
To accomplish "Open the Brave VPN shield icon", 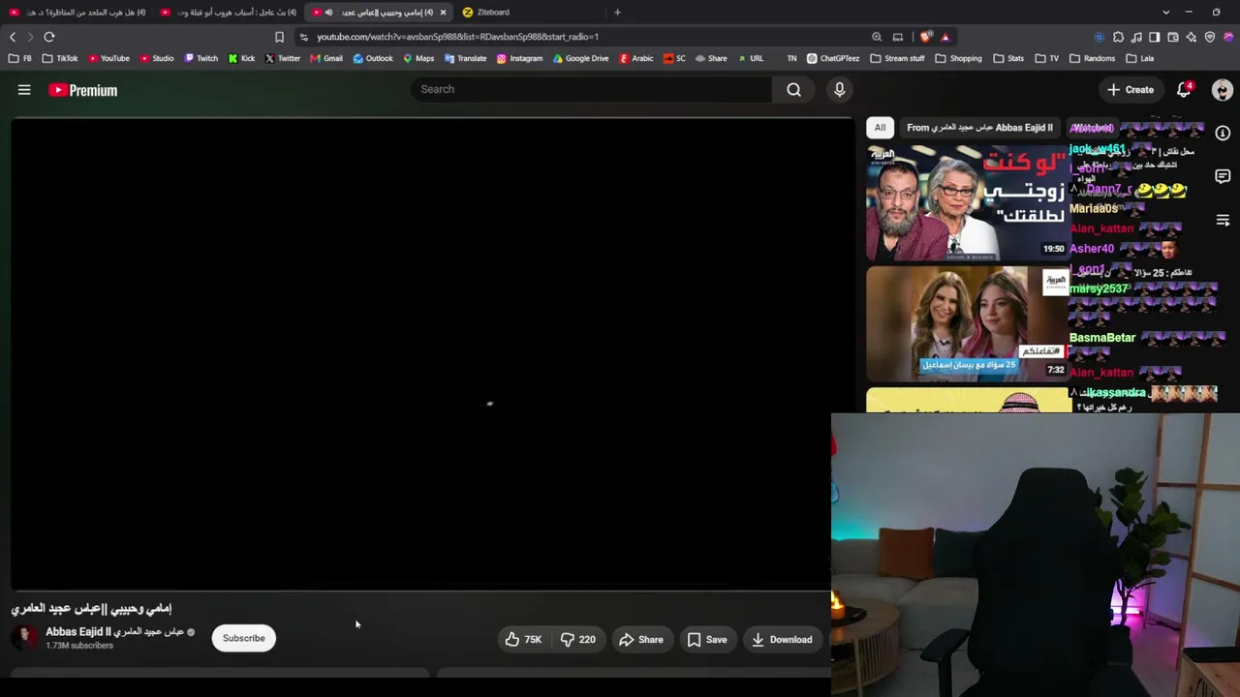I will (1210, 37).
